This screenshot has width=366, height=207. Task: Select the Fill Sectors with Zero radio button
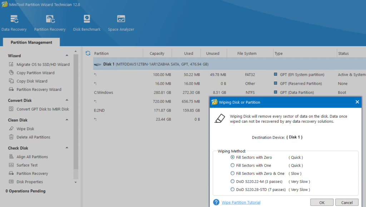232,157
